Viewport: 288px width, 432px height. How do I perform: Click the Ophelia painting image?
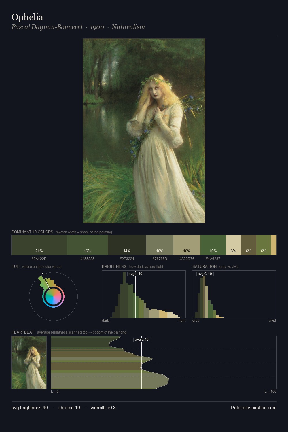[144, 131]
